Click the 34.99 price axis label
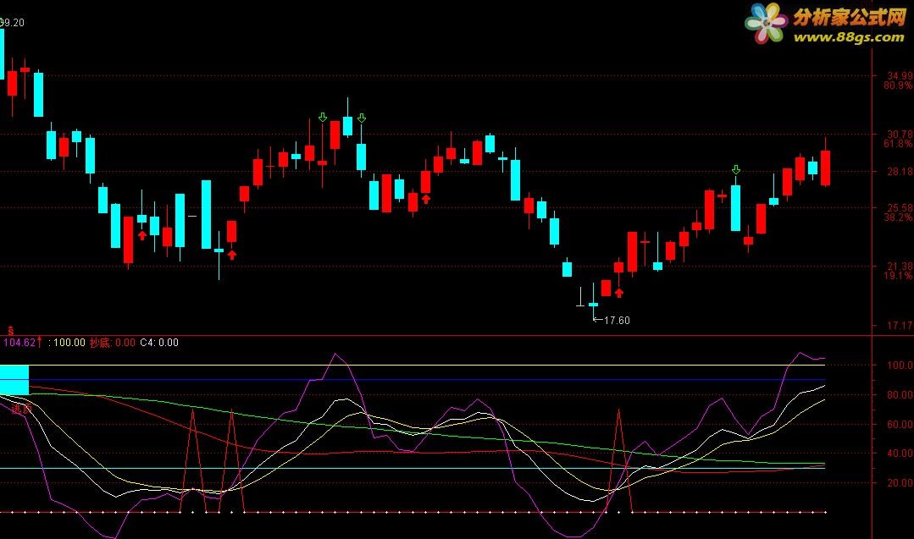Viewport: 914px width, 539px height. (900, 75)
